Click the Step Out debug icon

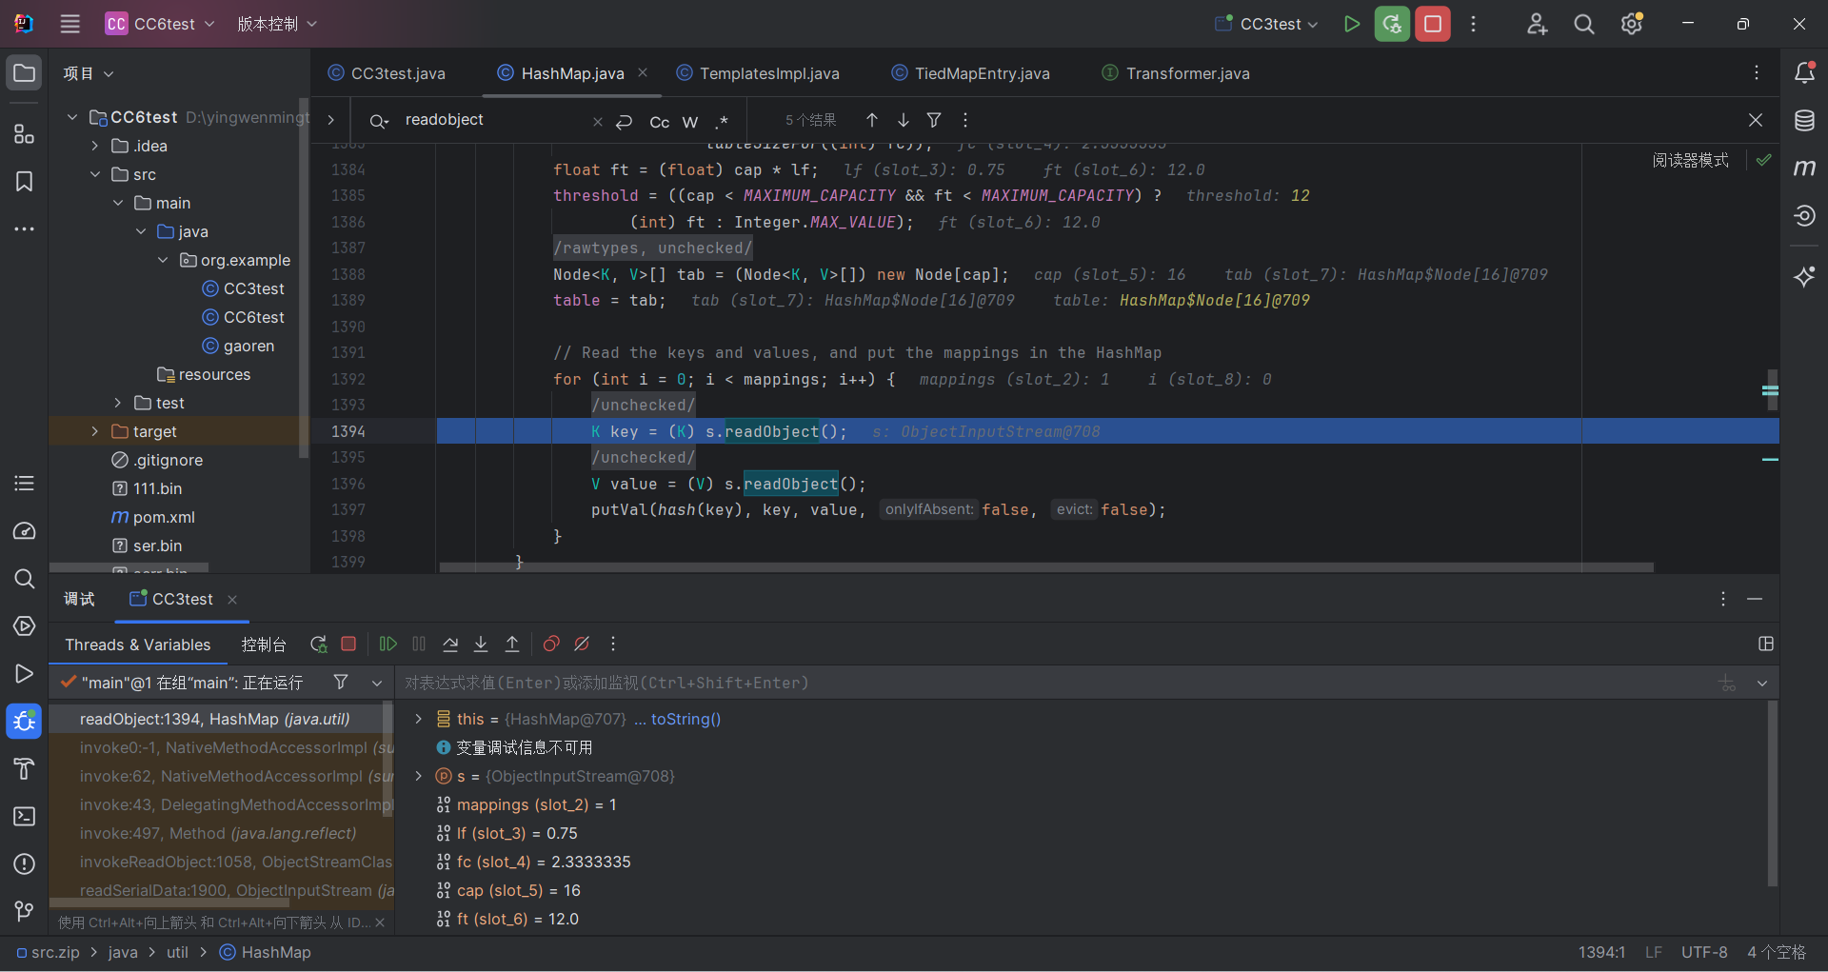512,645
